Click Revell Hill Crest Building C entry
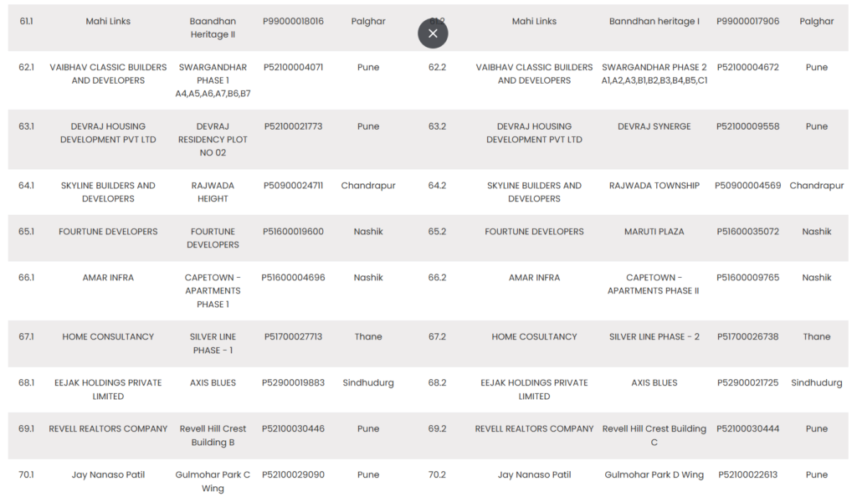This screenshot has width=857, height=502. pos(653,434)
